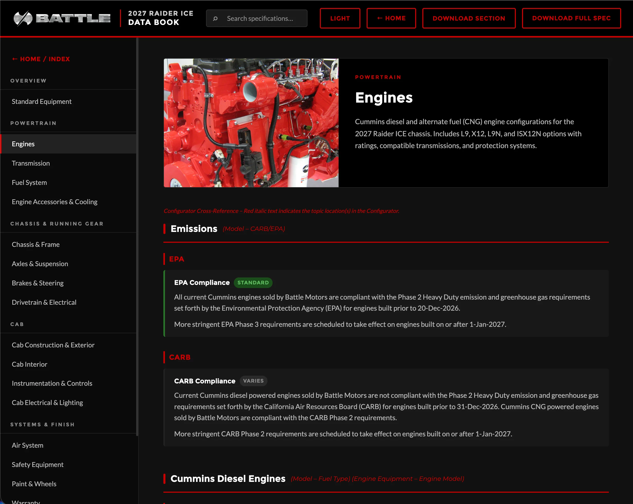Click the EPA subsection heading
Image resolution: width=633 pixels, height=504 pixels.
click(176, 259)
